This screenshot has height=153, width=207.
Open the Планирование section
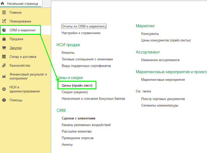20,21
